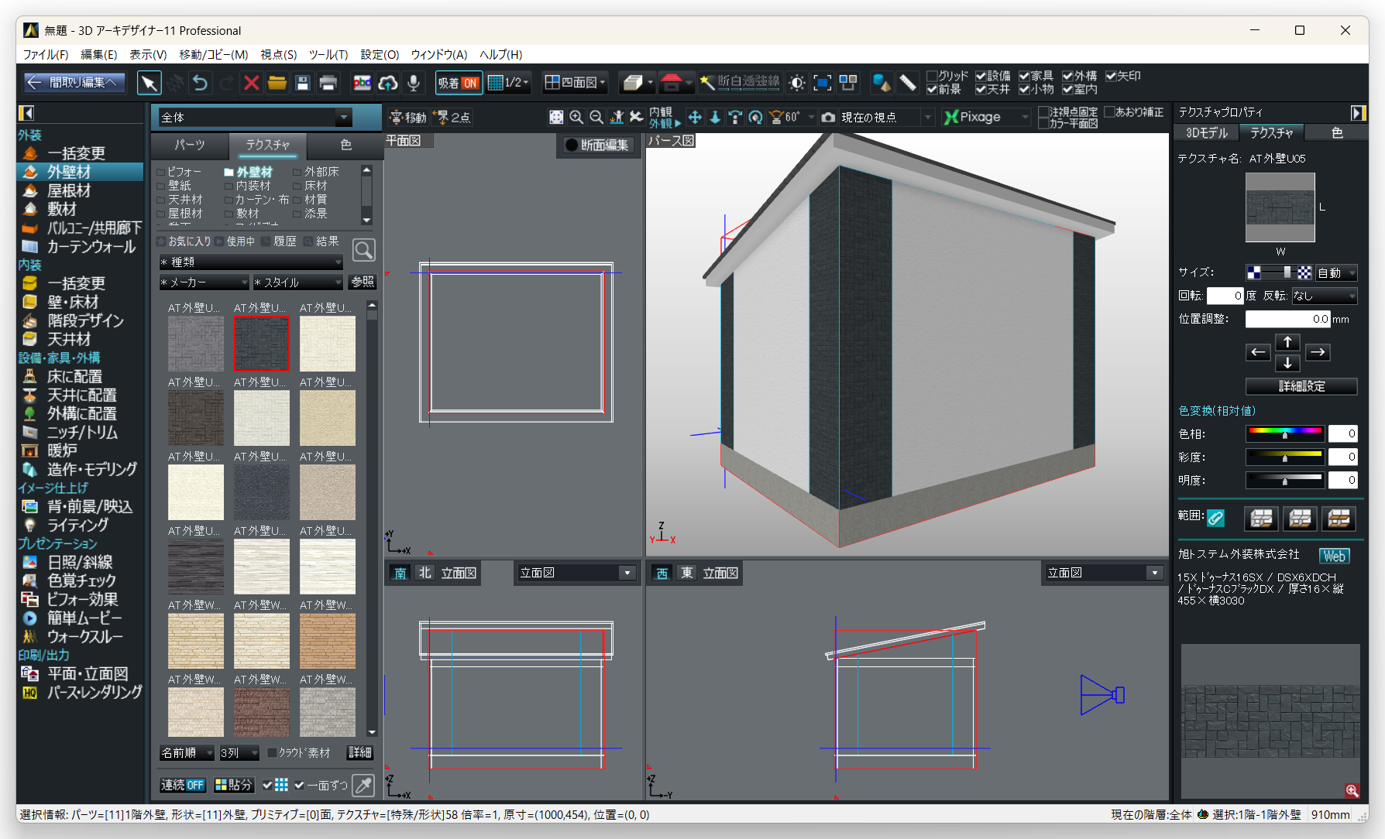Click the eyedropper icon below texture list
Screen dimensions: 1385x839
click(x=363, y=785)
